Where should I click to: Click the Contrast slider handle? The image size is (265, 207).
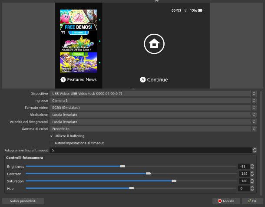coord(148,174)
